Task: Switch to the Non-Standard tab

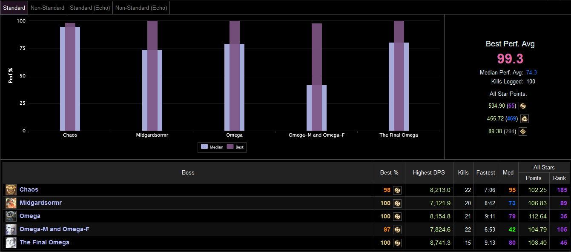Action: click(47, 8)
